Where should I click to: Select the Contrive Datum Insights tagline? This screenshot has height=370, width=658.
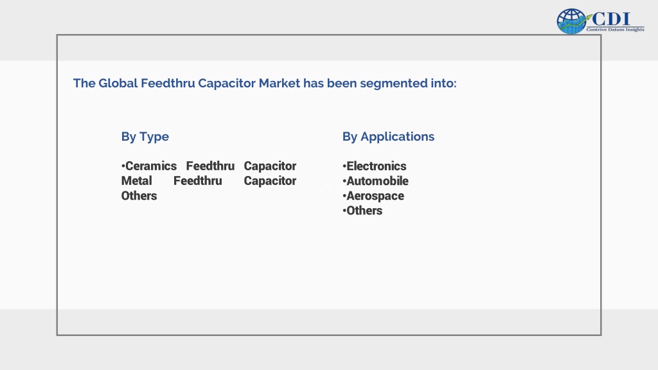click(615, 30)
